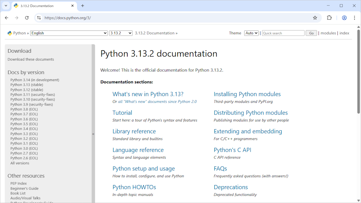Screen dimensions: 361x203
Task: Bookmark this page with the star icon
Action: coord(315,18)
